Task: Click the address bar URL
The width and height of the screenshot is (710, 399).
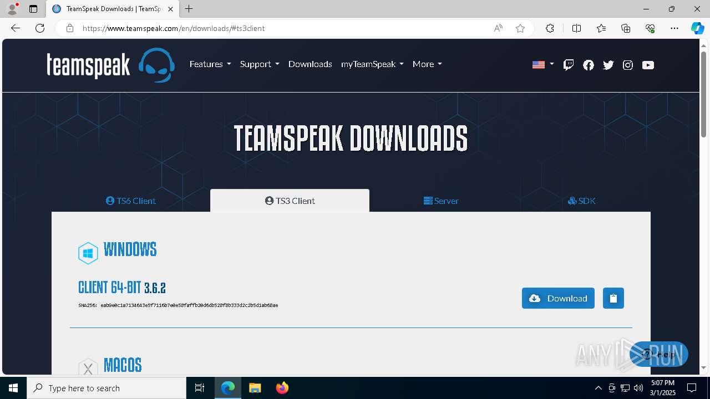Action: pyautogui.click(x=174, y=28)
